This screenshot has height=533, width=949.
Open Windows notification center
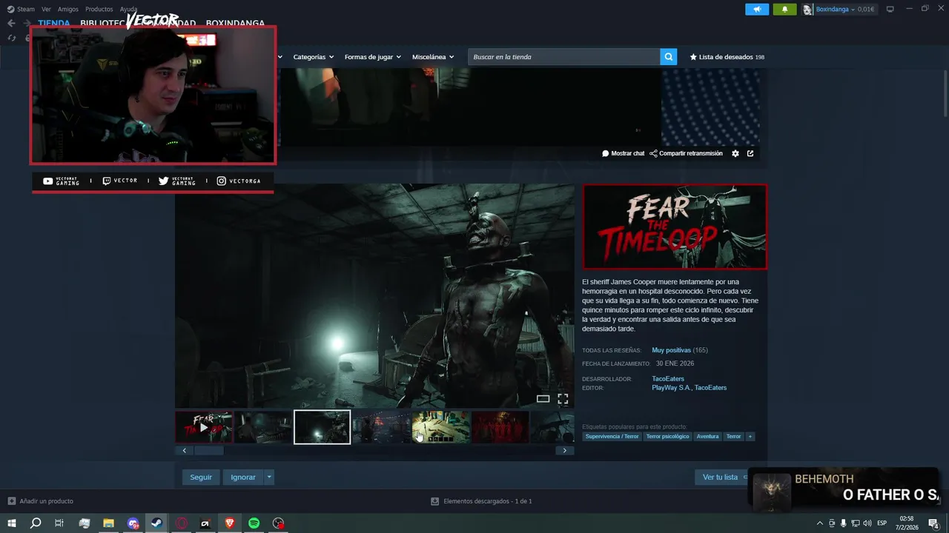[934, 523]
